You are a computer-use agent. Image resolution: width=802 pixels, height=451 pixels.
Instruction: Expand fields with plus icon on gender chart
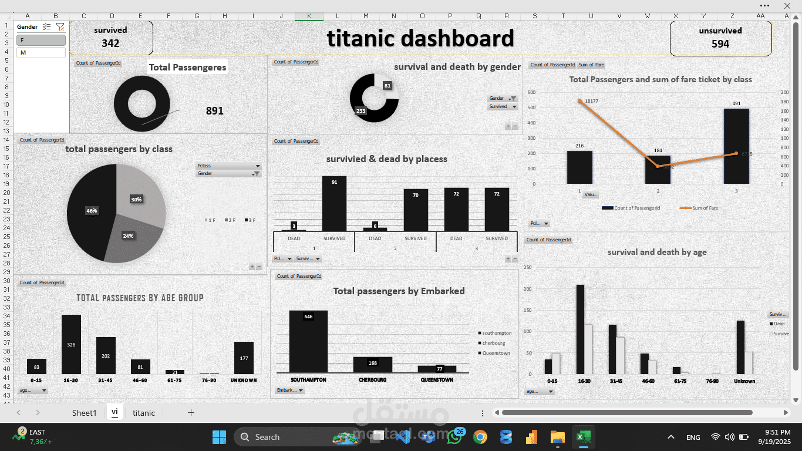coord(508,126)
